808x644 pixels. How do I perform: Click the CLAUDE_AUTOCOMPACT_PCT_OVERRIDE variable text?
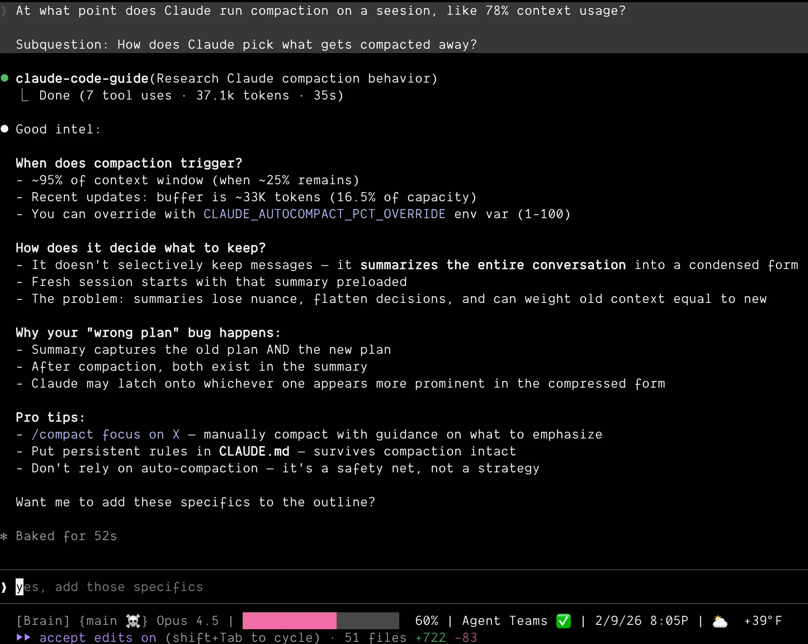point(324,214)
